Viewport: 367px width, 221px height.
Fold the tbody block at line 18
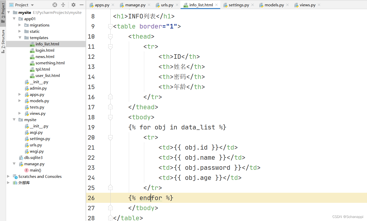pos(110,117)
